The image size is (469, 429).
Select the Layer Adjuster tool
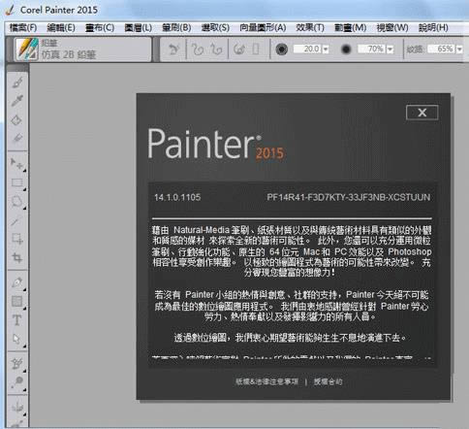pos(16,164)
